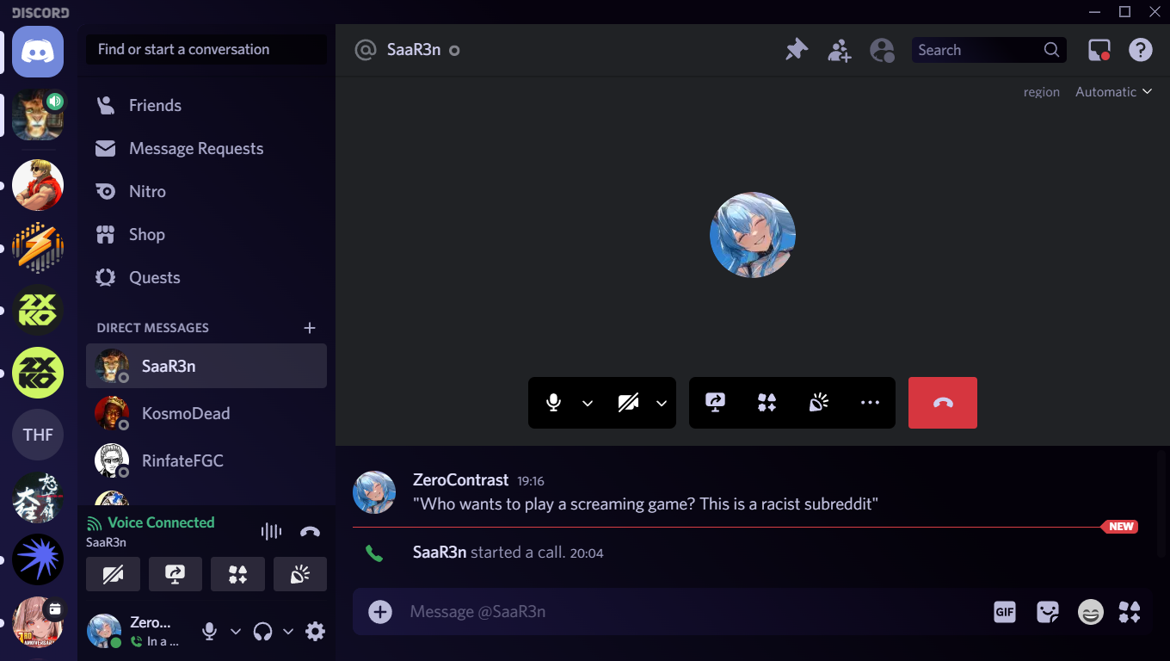The image size is (1170, 661).
Task: Click in the Find or start a conversation box
Action: click(206, 49)
